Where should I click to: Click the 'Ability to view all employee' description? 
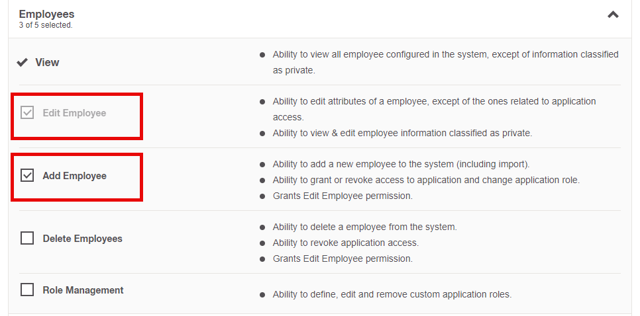coord(445,54)
